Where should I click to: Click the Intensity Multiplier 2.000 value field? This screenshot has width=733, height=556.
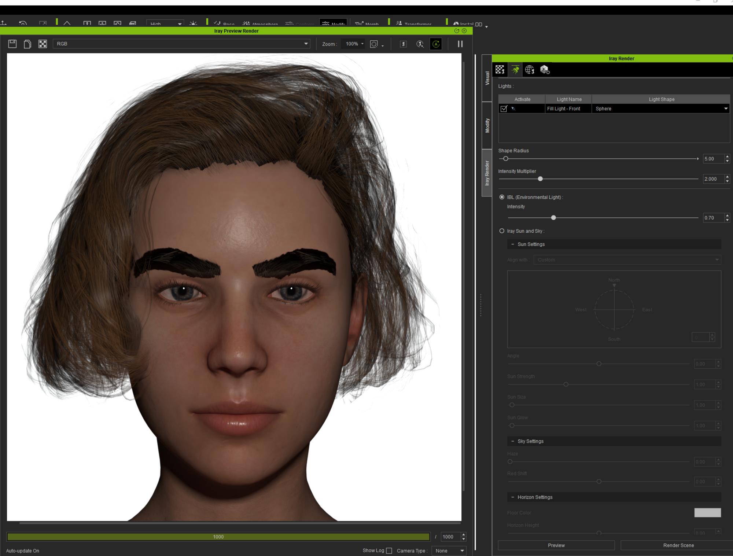tap(714, 179)
